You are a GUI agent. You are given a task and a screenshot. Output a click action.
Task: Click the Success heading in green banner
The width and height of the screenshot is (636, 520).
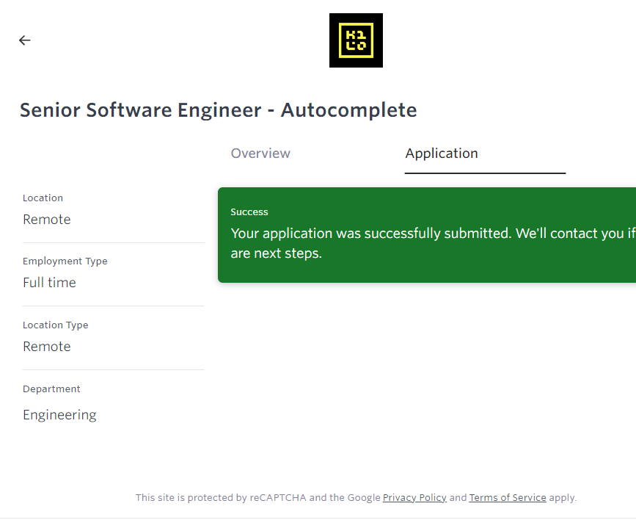pyautogui.click(x=249, y=212)
